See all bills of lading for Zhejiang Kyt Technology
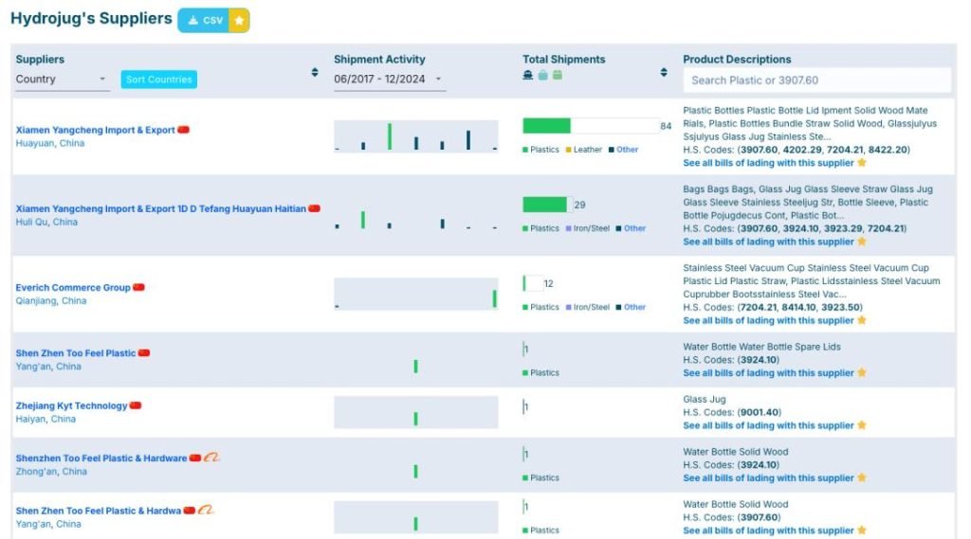The height and width of the screenshot is (539, 971). [768, 425]
